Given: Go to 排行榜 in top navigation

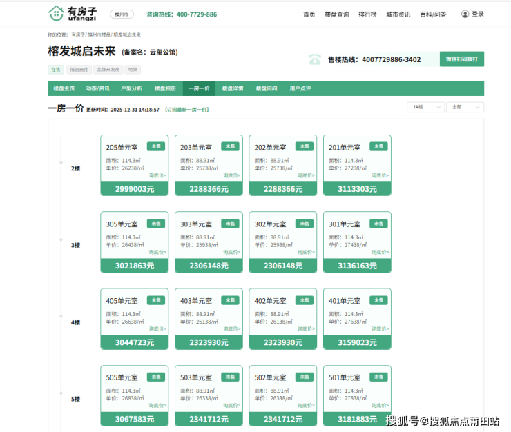Looking at the screenshot, I should (368, 14).
